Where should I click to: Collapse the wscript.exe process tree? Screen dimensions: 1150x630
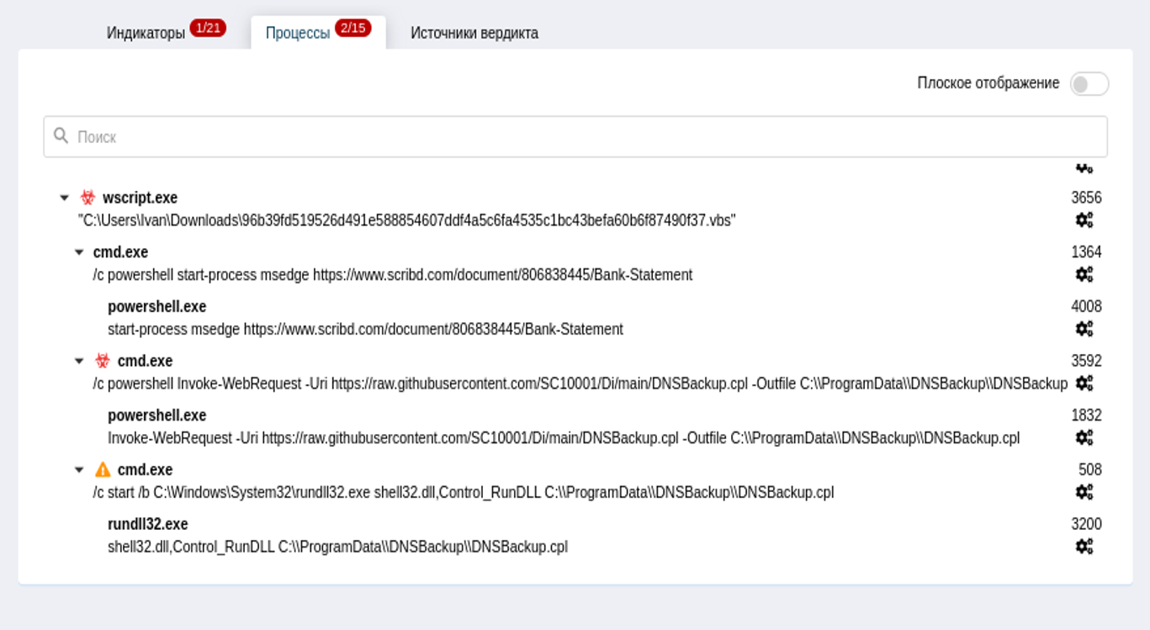tap(65, 199)
